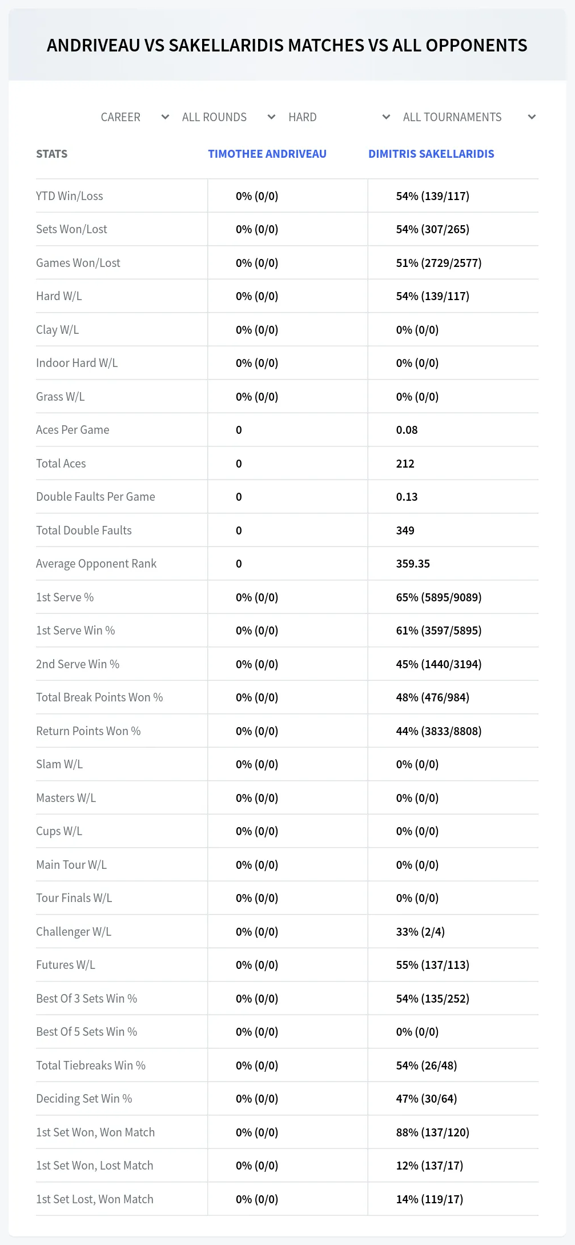Open Dimitris Sakellaridis player link
The width and height of the screenshot is (575, 1245).
tap(431, 154)
